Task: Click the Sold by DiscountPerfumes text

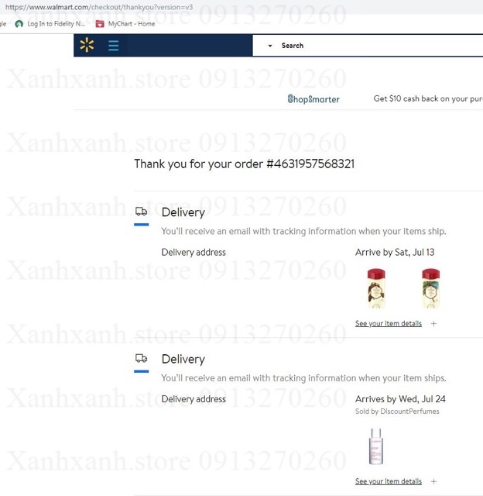Action: (397, 412)
